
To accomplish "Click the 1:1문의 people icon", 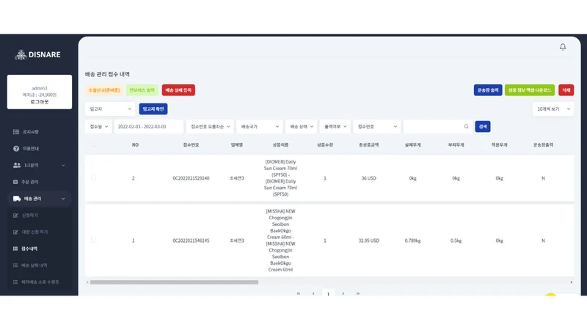I will [x=17, y=165].
